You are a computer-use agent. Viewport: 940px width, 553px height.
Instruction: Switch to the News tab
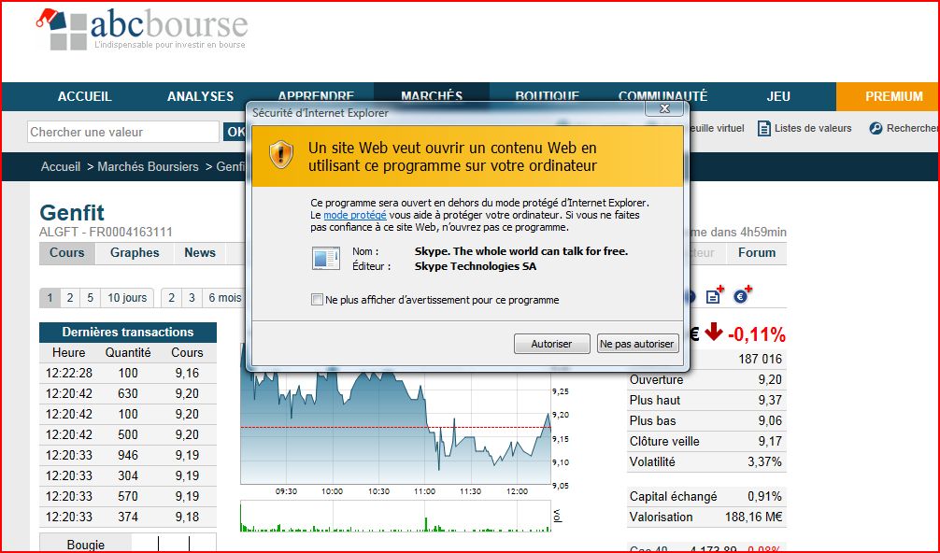(x=200, y=253)
